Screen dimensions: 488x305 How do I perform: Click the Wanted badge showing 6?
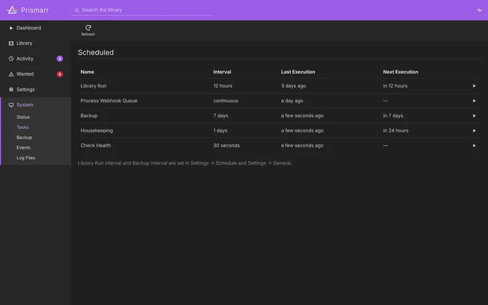60,74
